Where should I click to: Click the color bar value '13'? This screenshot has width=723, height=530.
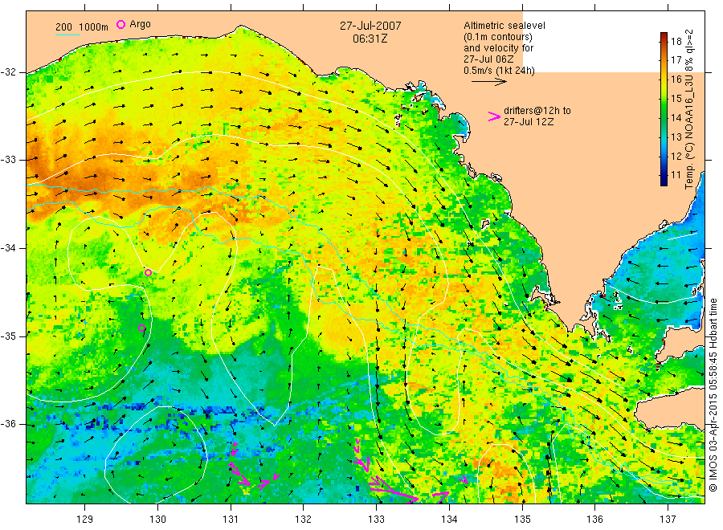click(x=676, y=137)
